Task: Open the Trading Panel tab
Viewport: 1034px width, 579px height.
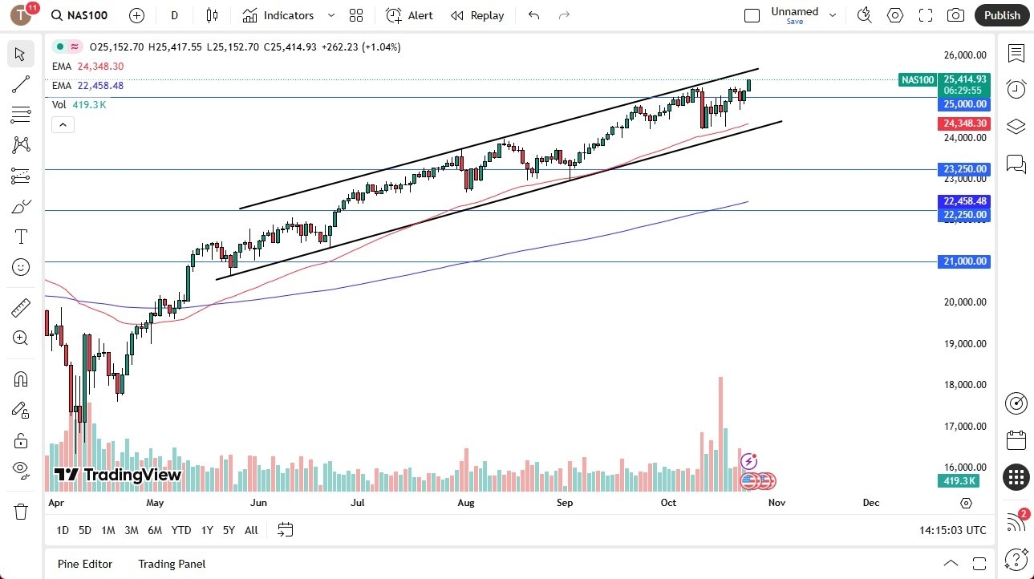Action: click(171, 564)
